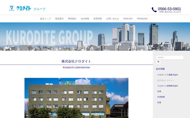Click phone number 0566-53-0901

tap(170, 9)
